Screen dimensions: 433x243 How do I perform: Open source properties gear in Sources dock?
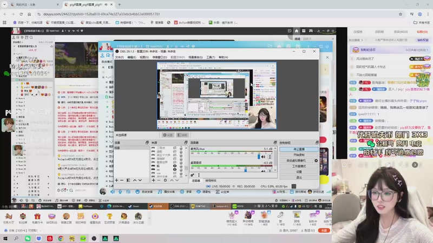point(165,180)
